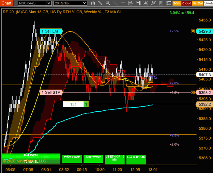The height and width of the screenshot is (173, 213).
Task: Click the 3.04% = 159.4 readout
Action: [x=182, y=13]
